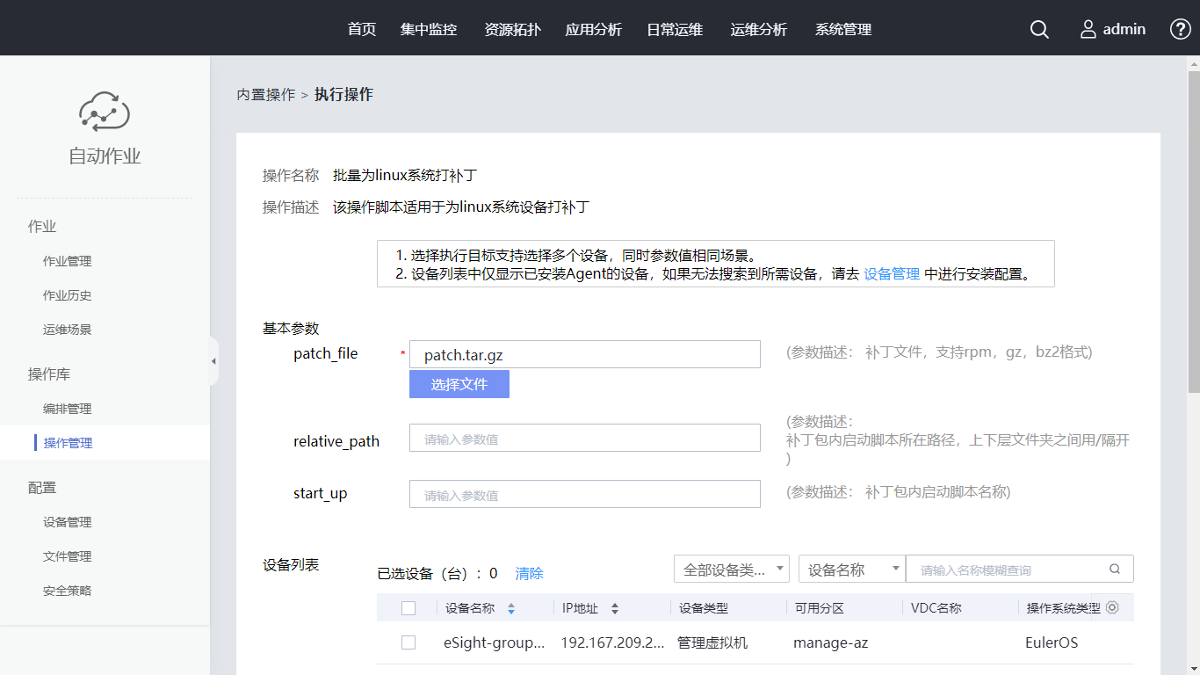
Task: Sort the device list by IP地址
Action: pyautogui.click(x=615, y=608)
